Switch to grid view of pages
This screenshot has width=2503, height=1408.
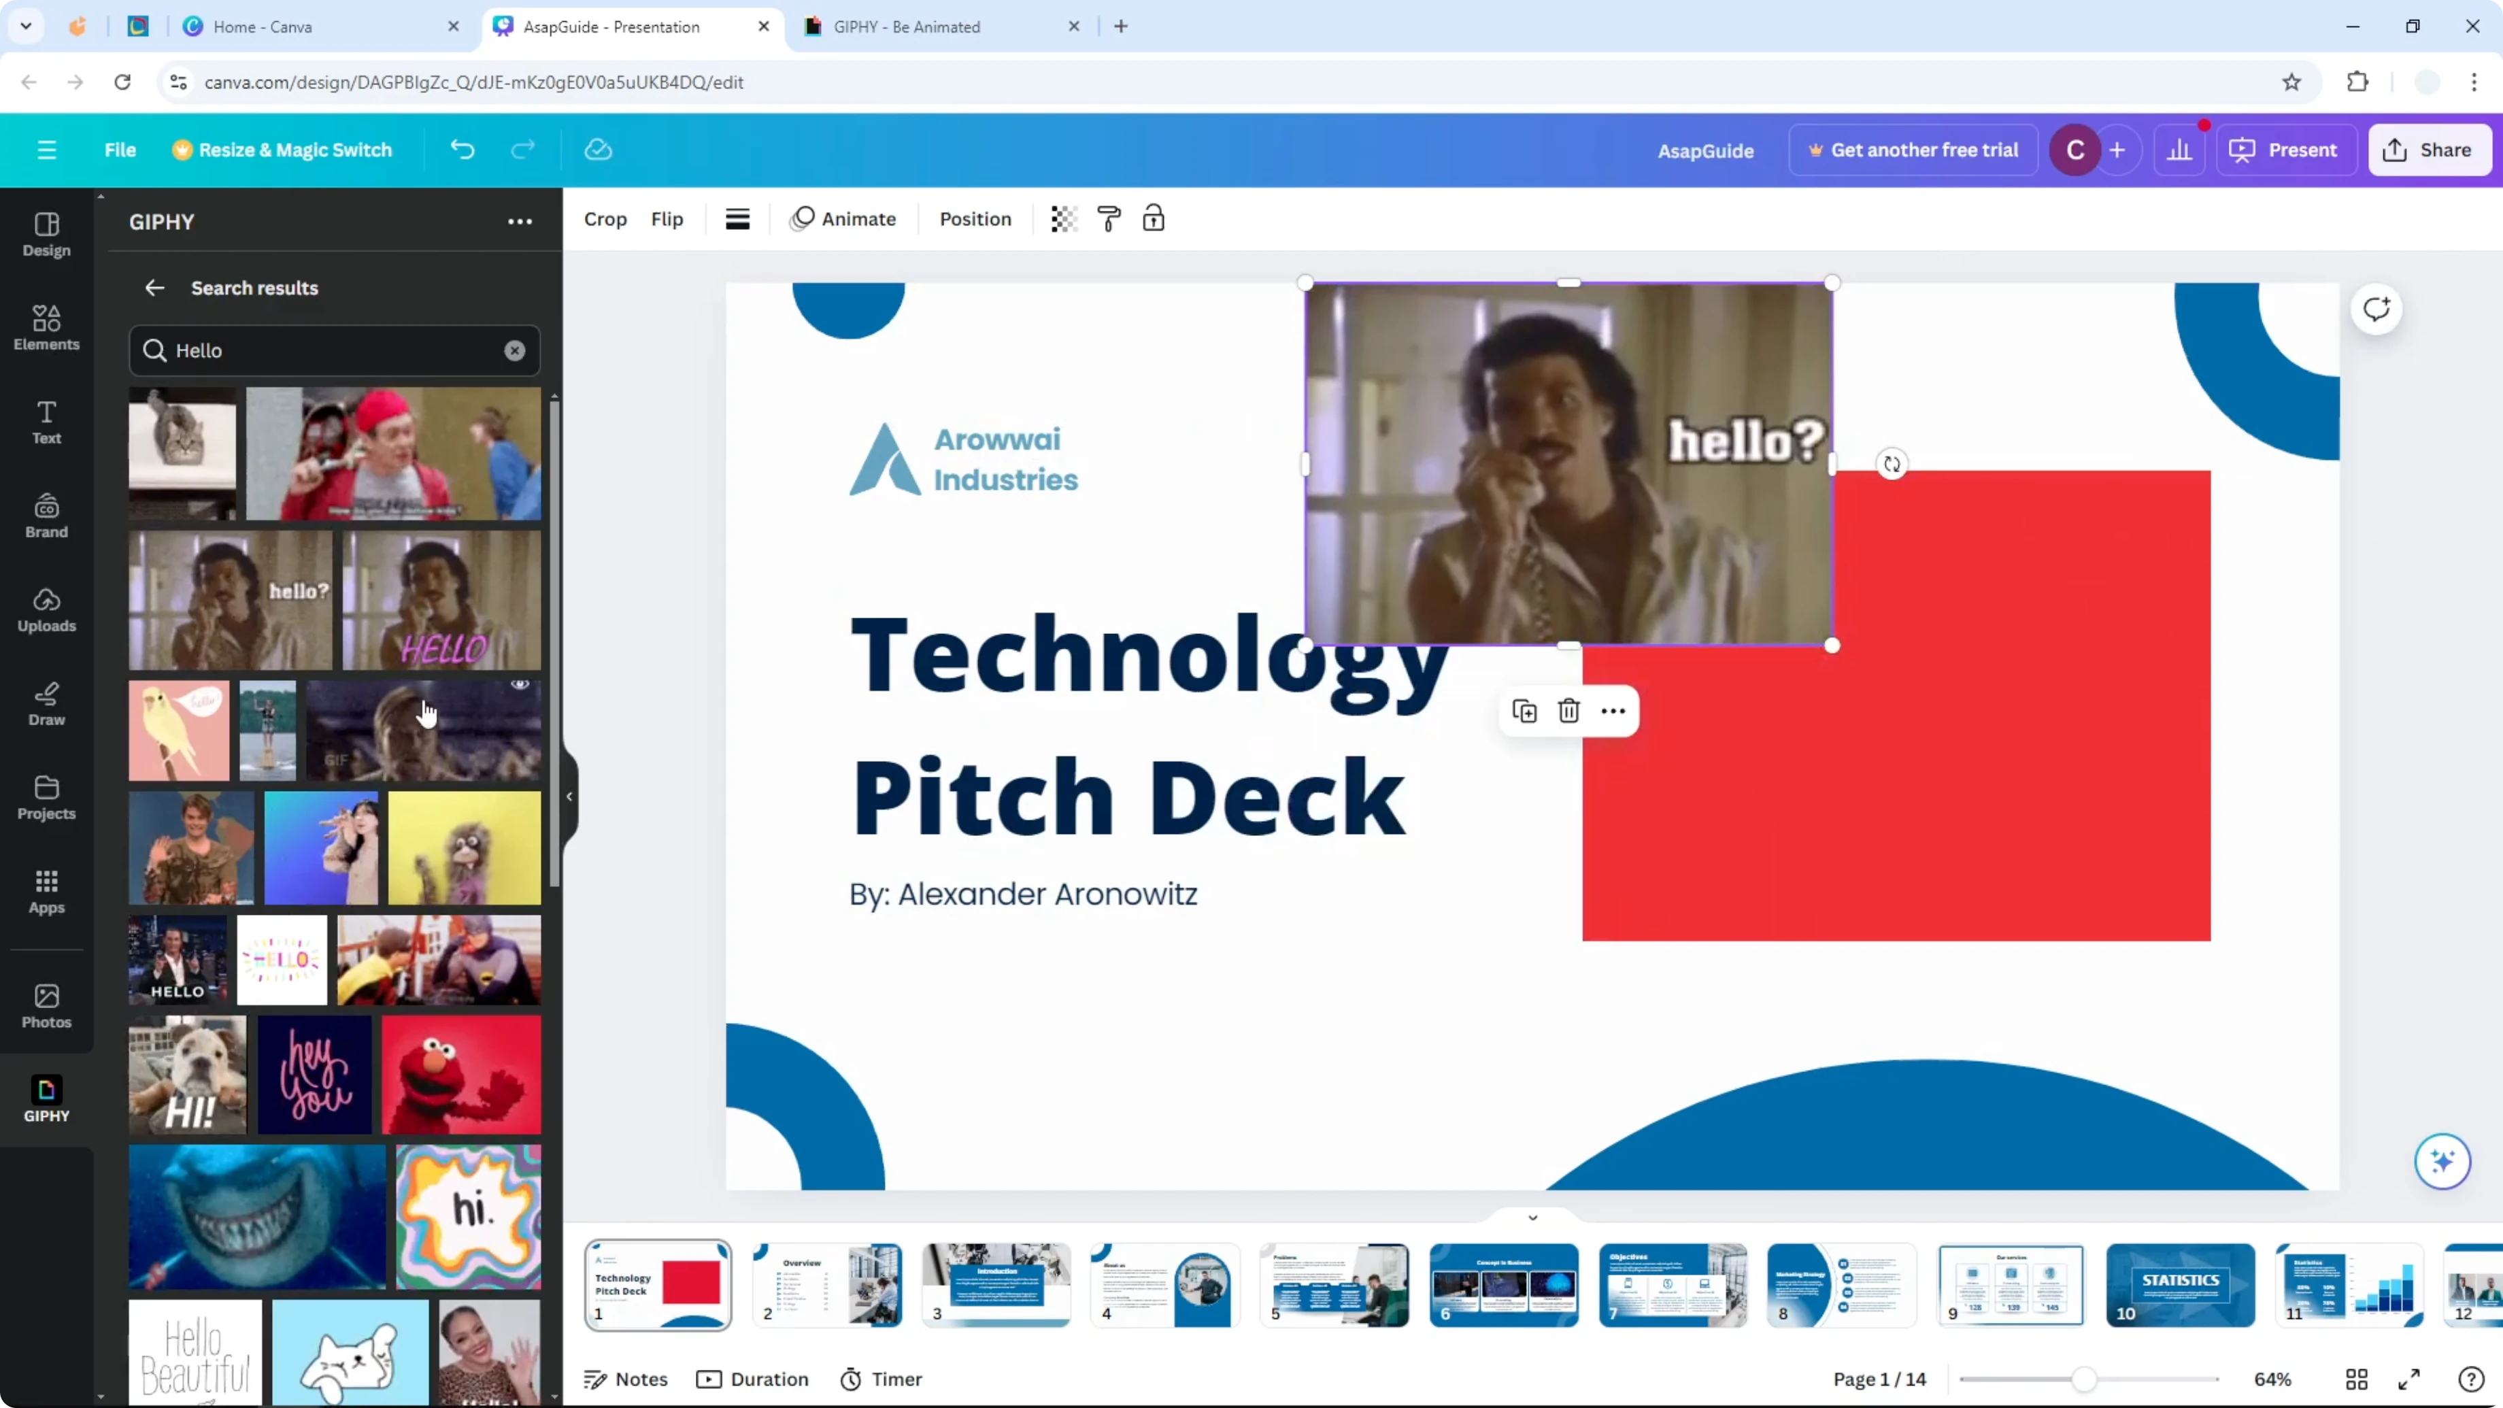[x=2356, y=1379]
